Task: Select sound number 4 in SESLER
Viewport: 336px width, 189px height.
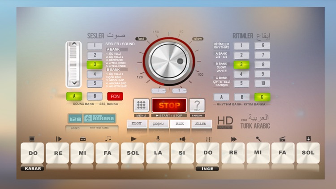Action: [95, 74]
